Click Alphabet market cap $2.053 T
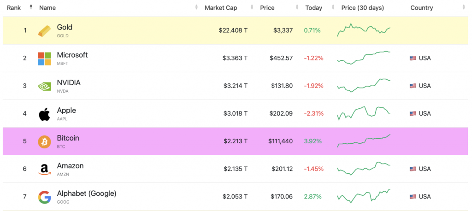 tap(235, 197)
